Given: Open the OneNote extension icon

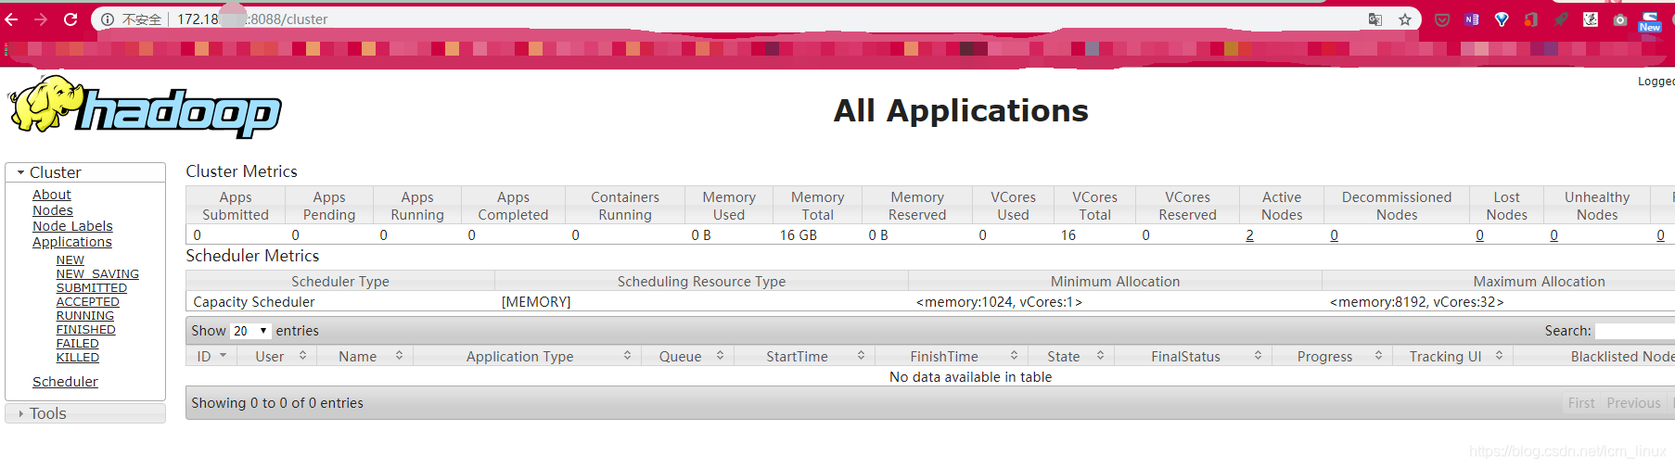Looking at the screenshot, I should pyautogui.click(x=1472, y=19).
